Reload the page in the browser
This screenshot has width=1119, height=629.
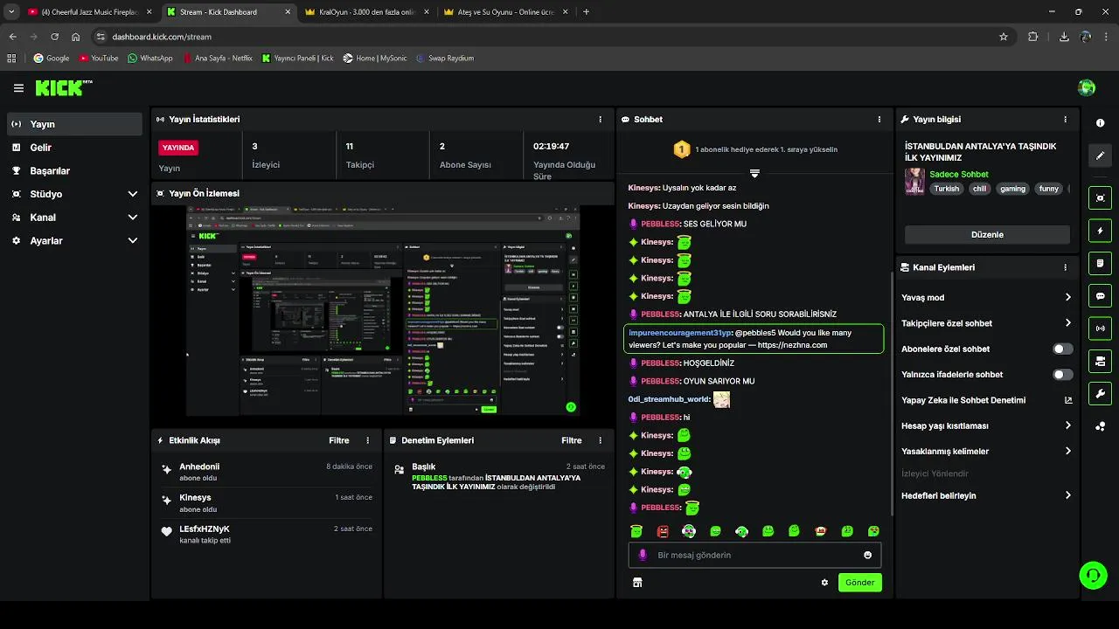(54, 37)
